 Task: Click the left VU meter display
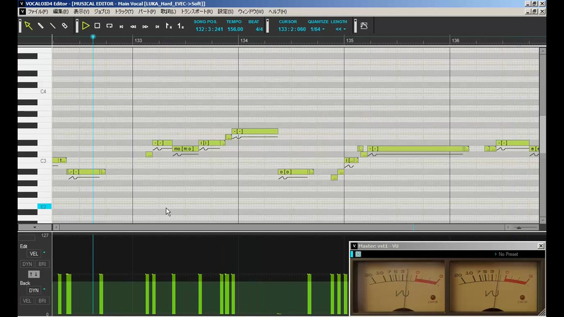pos(399,286)
